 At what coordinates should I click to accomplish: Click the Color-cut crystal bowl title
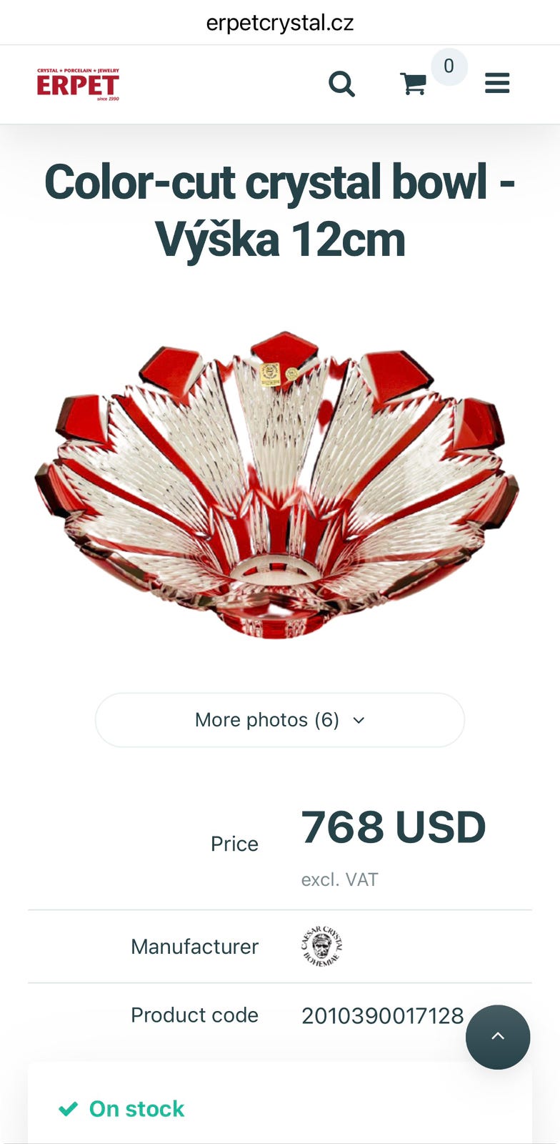coord(280,210)
